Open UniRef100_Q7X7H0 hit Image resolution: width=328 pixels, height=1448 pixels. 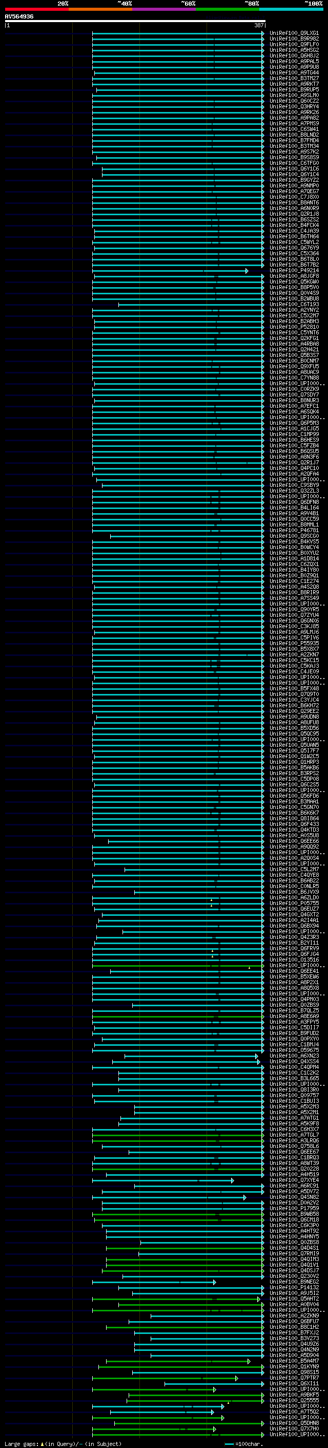pos(294,1428)
